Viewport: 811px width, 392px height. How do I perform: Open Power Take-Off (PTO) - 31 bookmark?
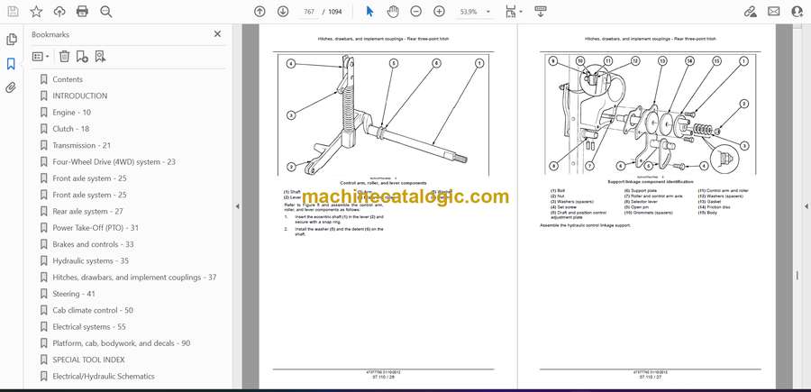point(96,228)
